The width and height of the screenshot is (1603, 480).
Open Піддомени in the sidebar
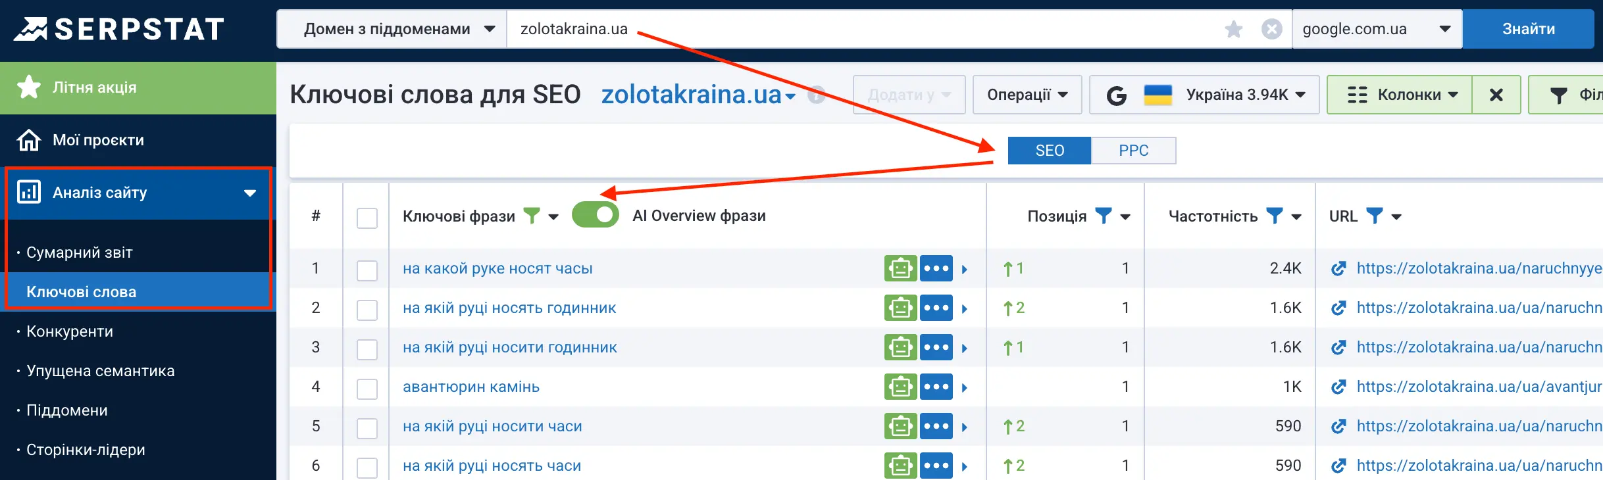[67, 410]
